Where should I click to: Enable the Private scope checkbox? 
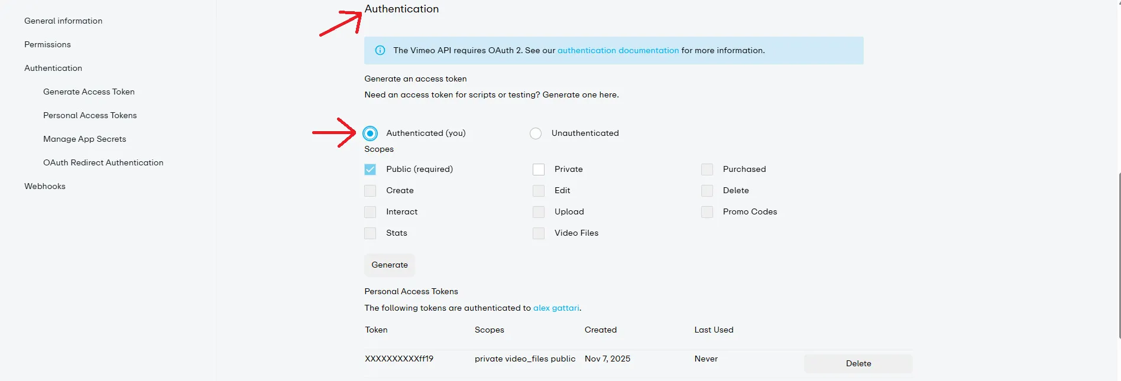[x=539, y=170]
